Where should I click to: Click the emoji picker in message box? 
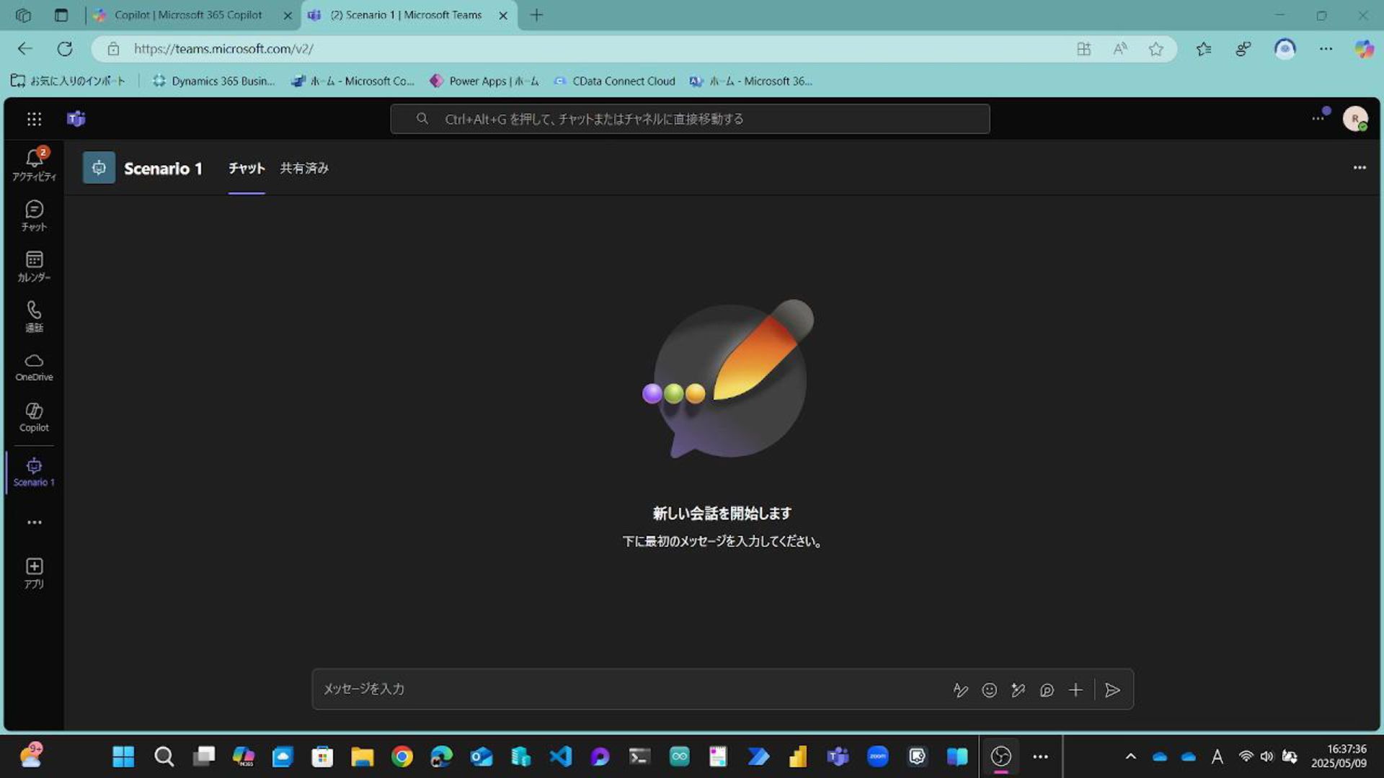989,690
